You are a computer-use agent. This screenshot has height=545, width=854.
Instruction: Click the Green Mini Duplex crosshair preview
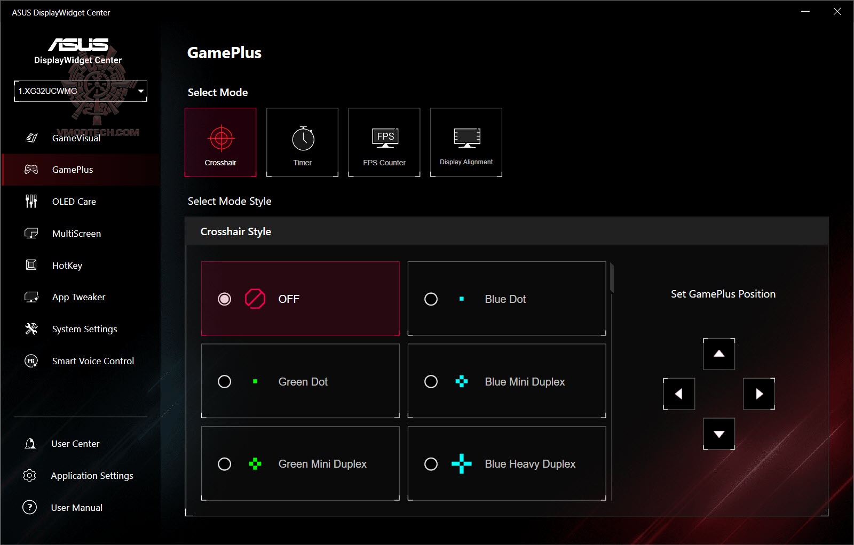tap(255, 464)
